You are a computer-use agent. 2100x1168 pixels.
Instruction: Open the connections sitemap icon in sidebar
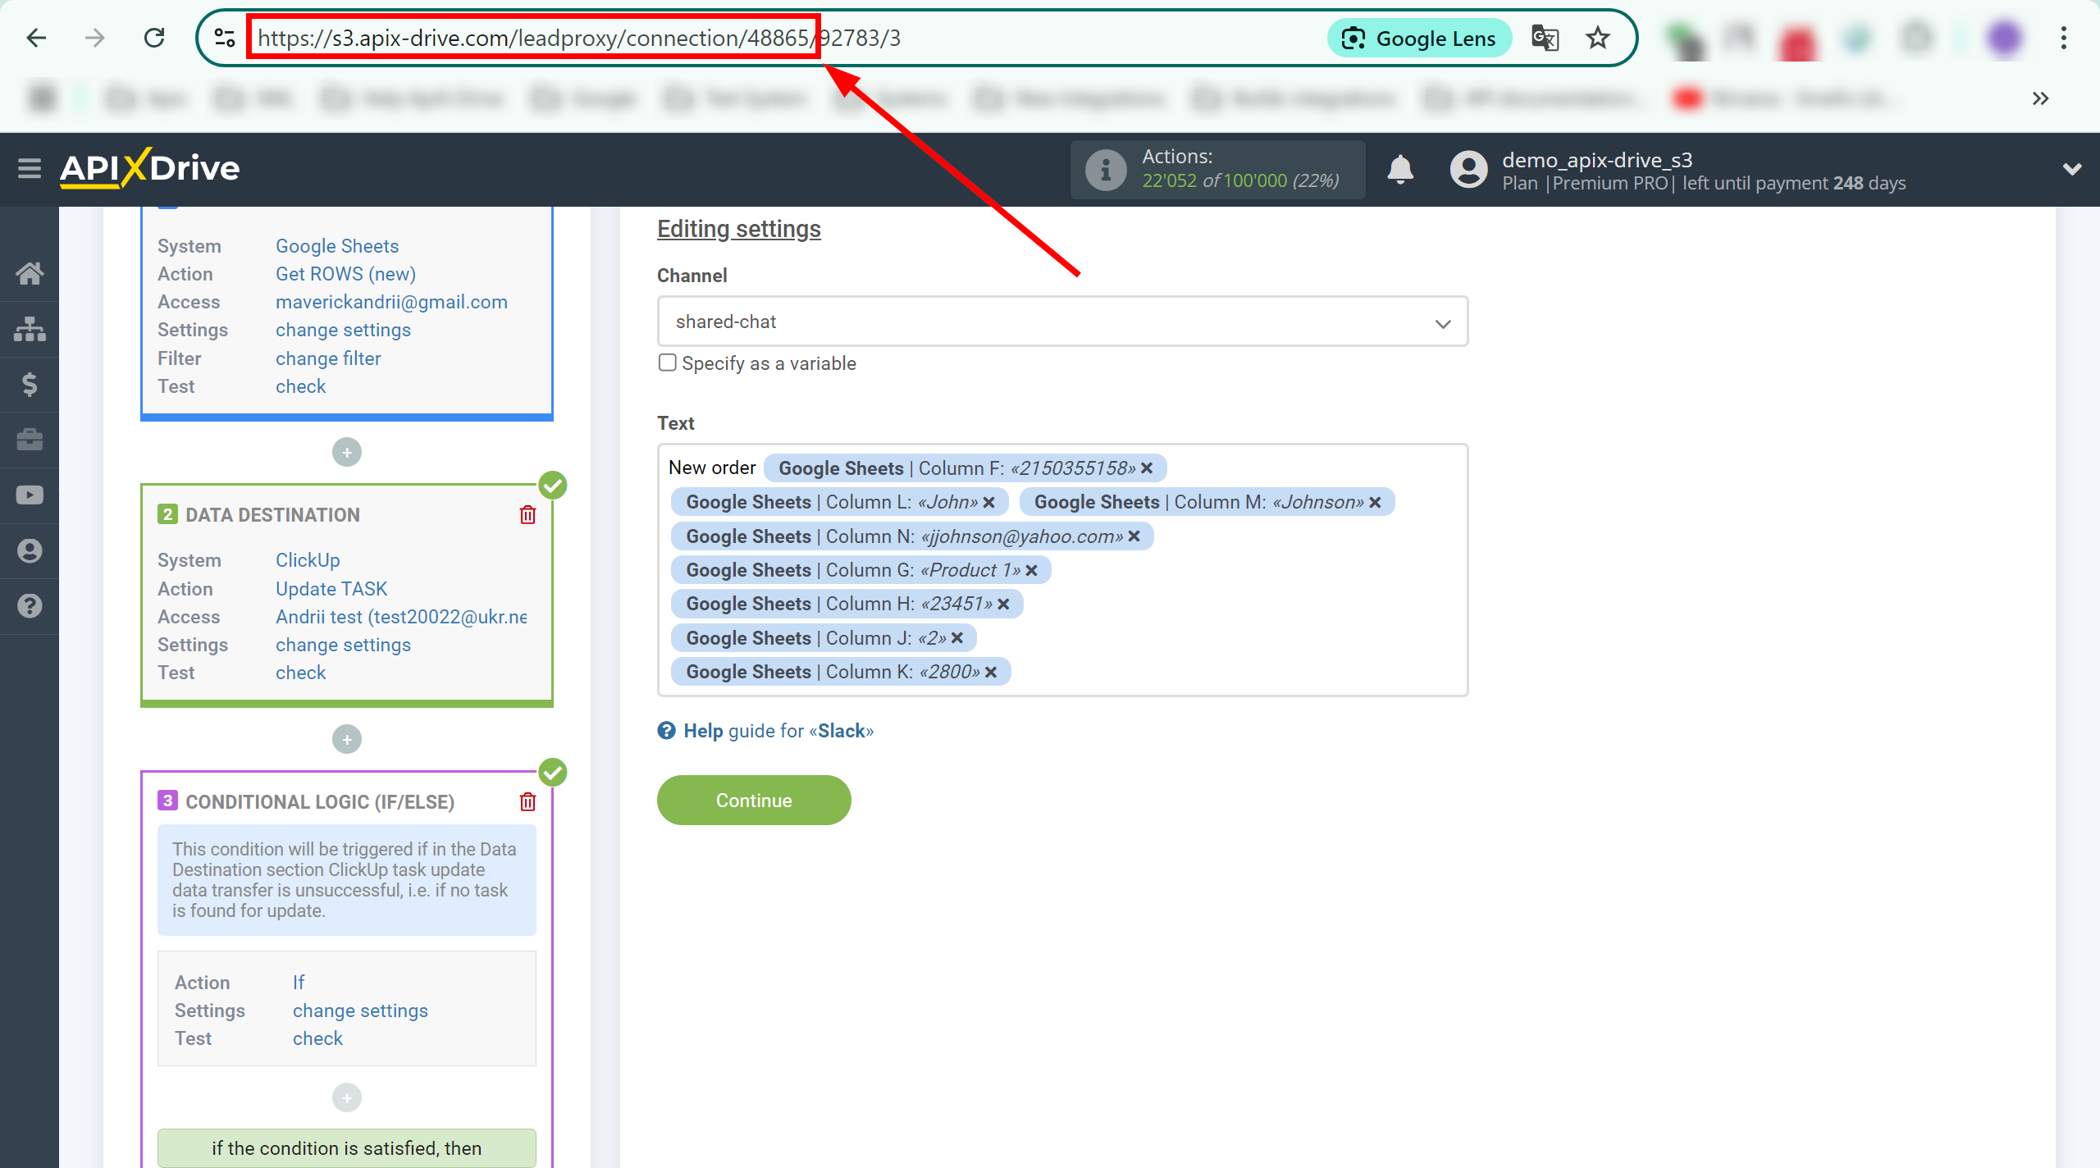(x=30, y=329)
